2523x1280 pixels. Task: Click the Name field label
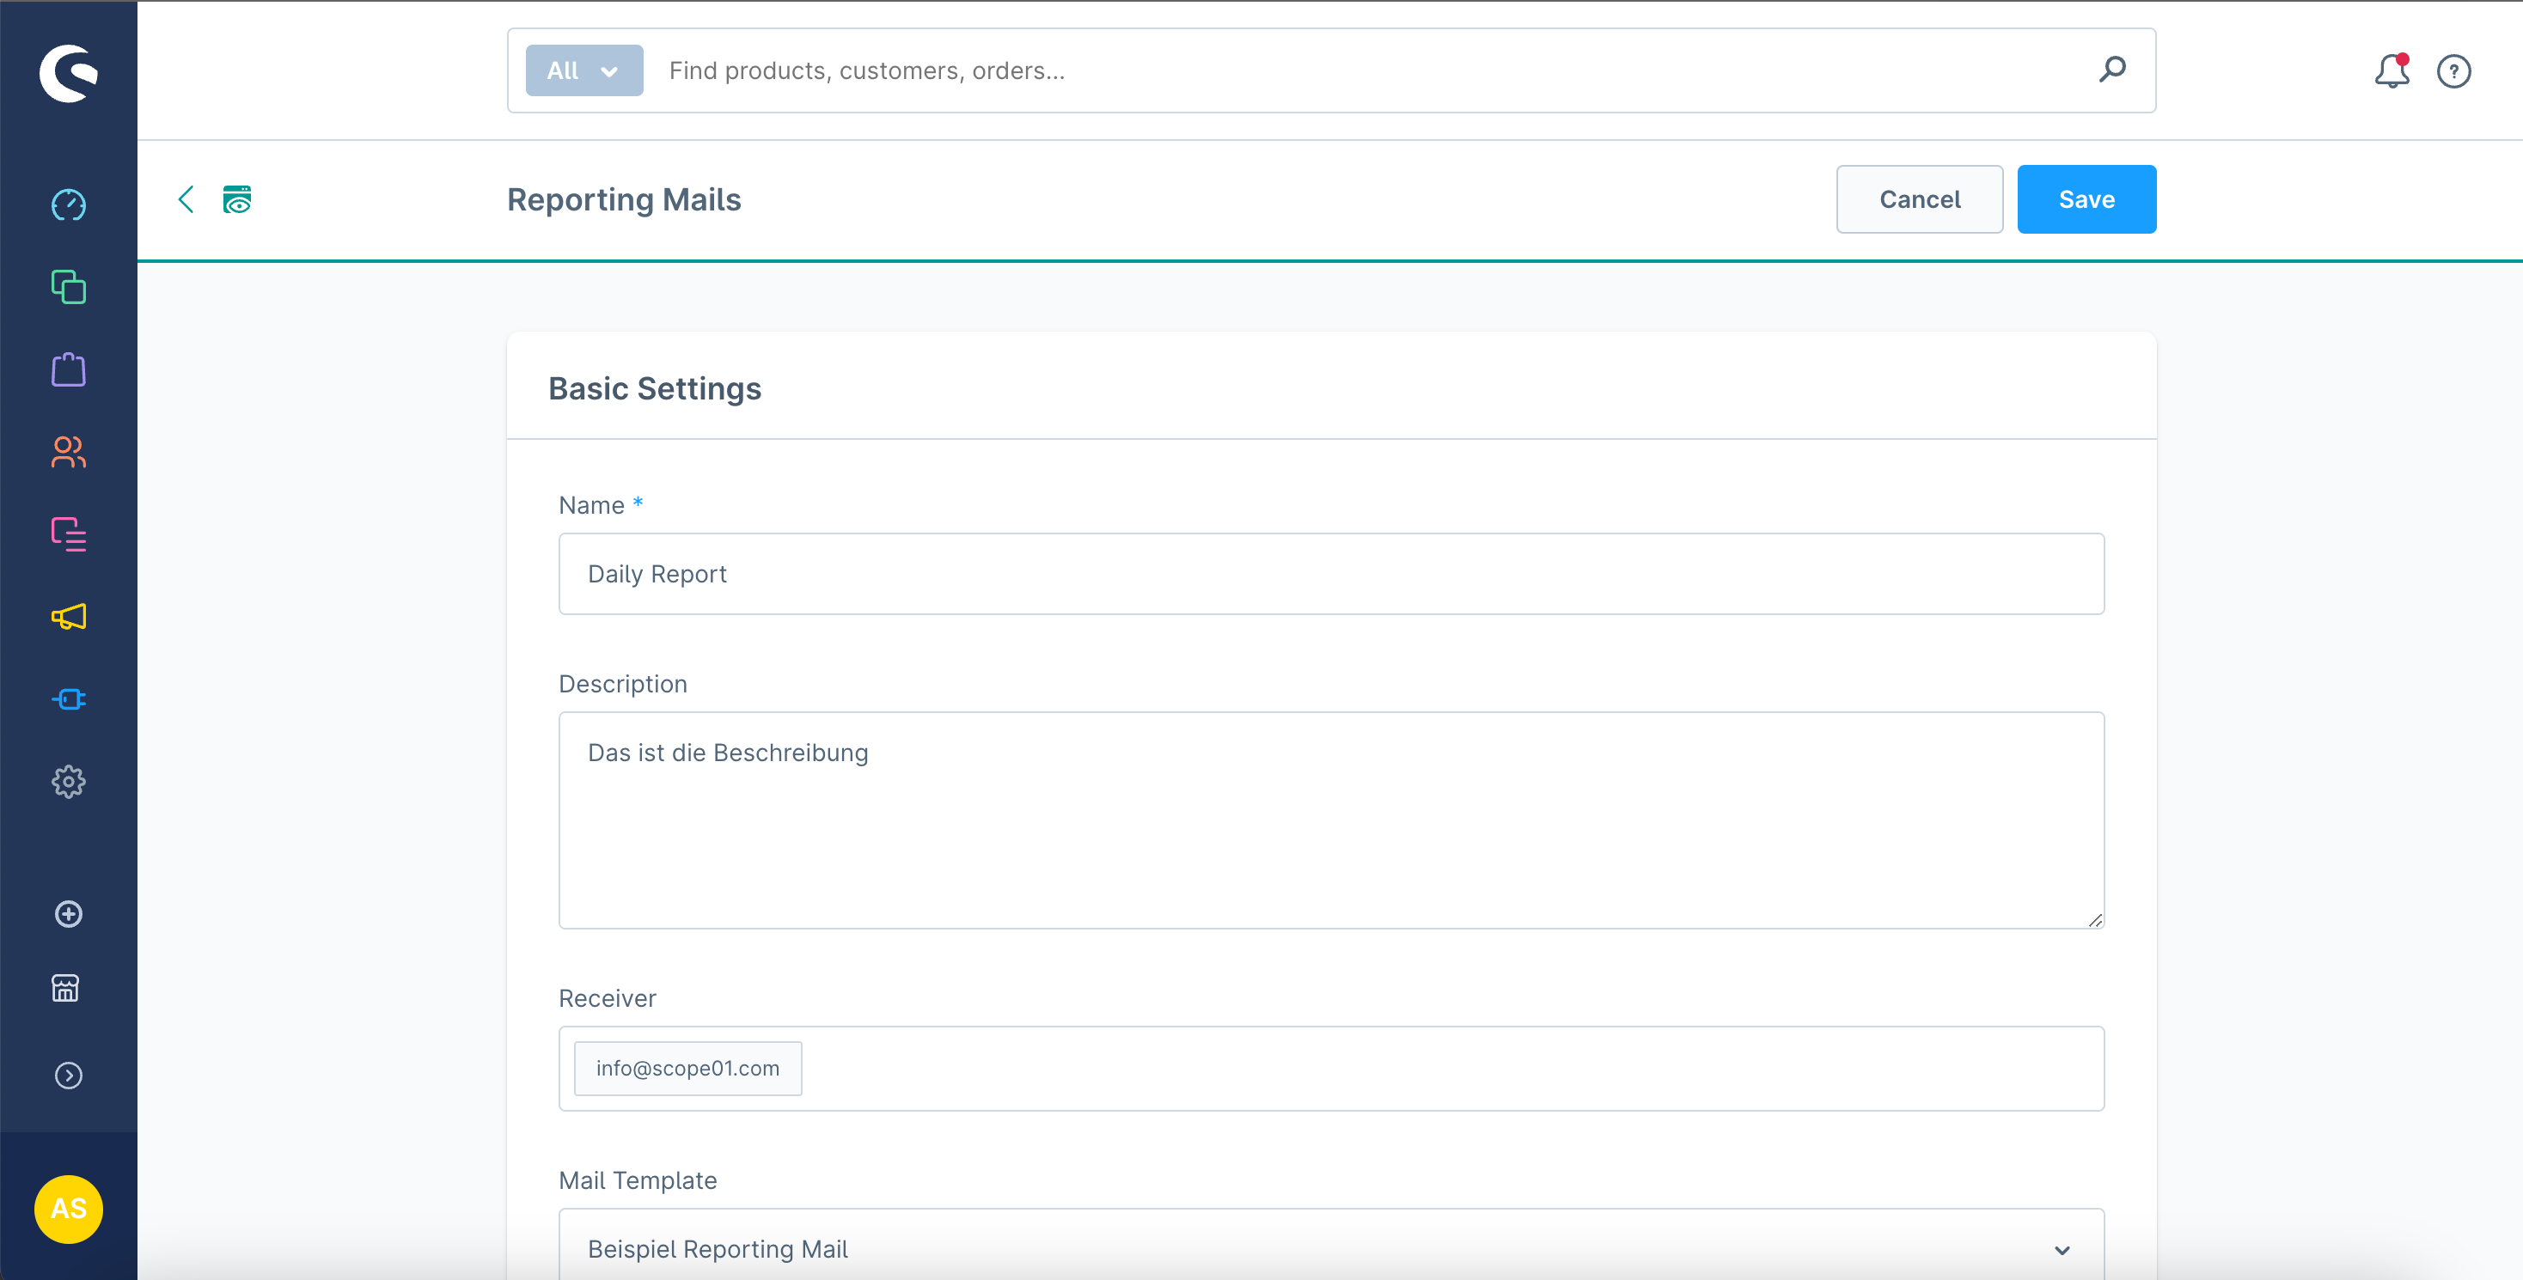[591, 505]
